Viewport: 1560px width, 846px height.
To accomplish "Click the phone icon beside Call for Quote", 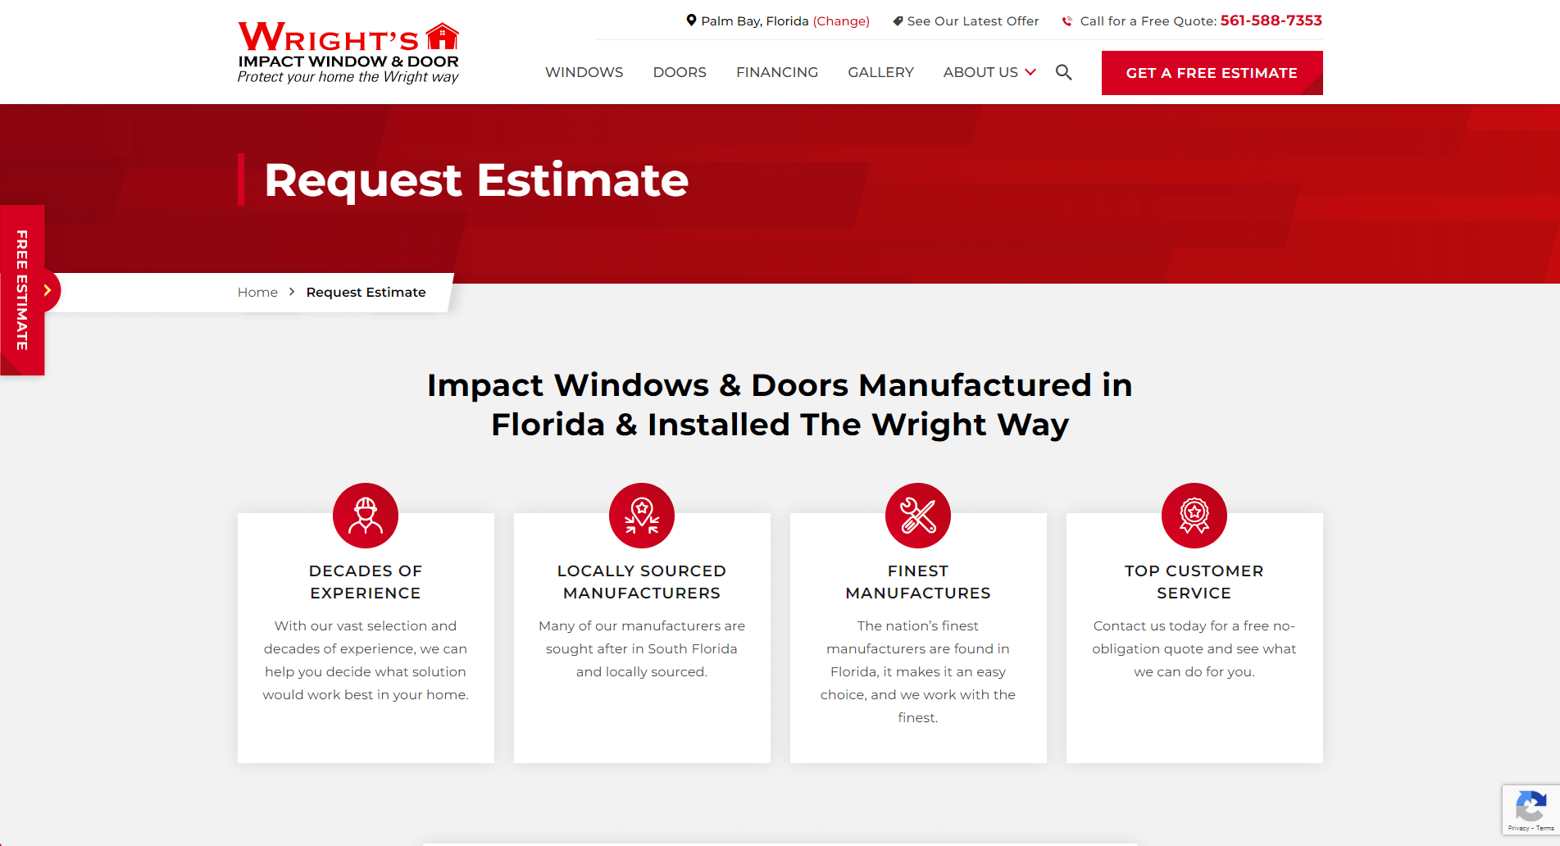I will [x=1067, y=21].
